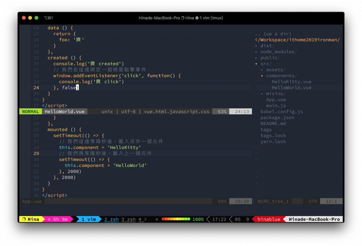This screenshot has height=246, width=362.
Task: Open babel.config.js in the tree
Action: [282, 112]
